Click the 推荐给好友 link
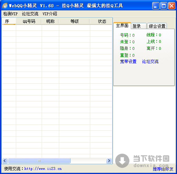 (x=163, y=169)
